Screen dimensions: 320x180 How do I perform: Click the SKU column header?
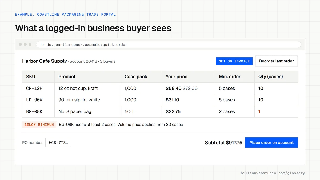[38, 77]
